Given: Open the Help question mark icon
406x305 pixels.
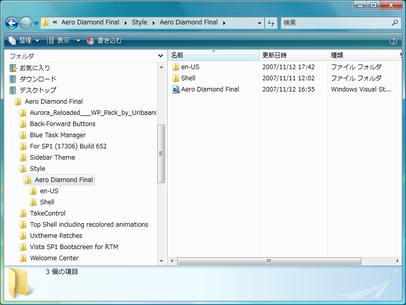Looking at the screenshot, I should click(x=393, y=41).
